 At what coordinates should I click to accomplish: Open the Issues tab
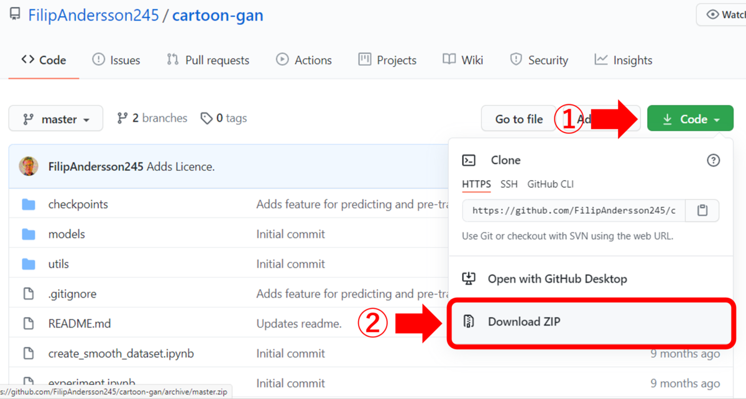click(116, 60)
